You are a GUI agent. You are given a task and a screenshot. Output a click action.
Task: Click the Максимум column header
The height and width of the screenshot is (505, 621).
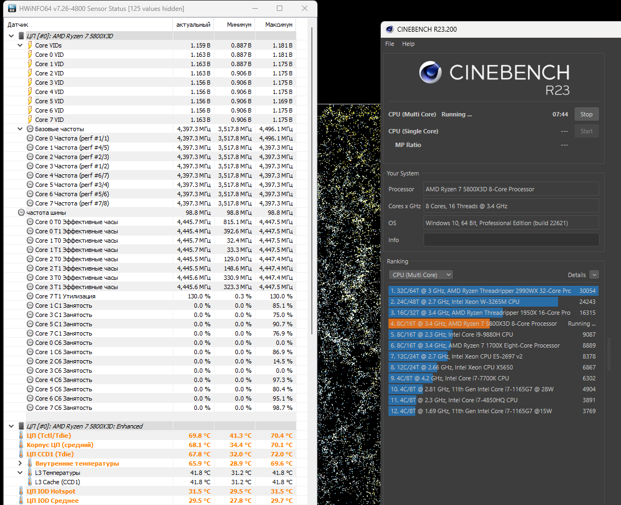pos(275,25)
